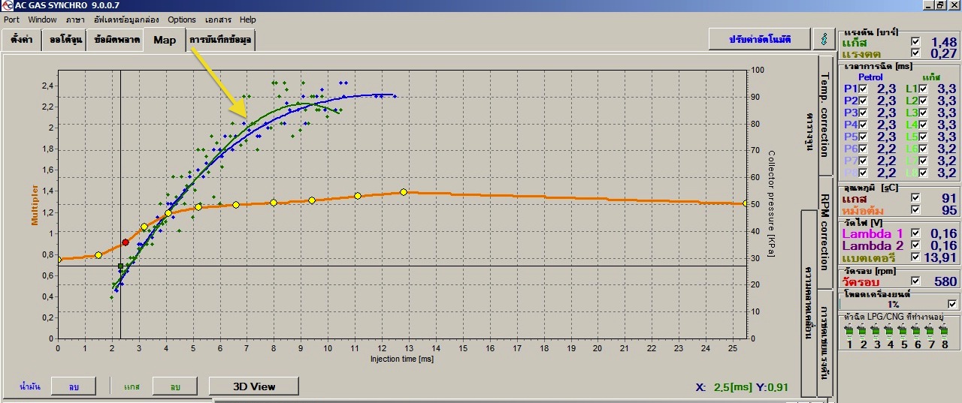The height and width of the screenshot is (403, 962).
Task: Open the Port menu
Action: coord(12,20)
